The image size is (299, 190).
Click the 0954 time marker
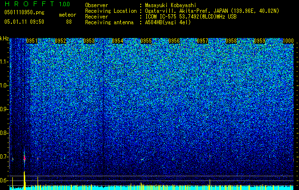117,41
